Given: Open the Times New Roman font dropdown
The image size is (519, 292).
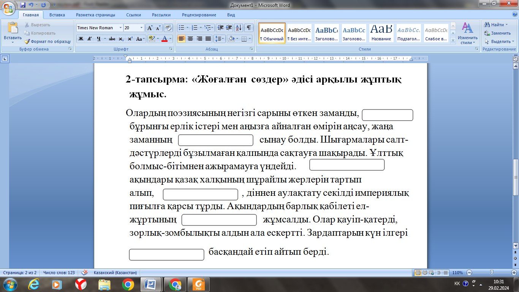Looking at the screenshot, I should 120,28.
